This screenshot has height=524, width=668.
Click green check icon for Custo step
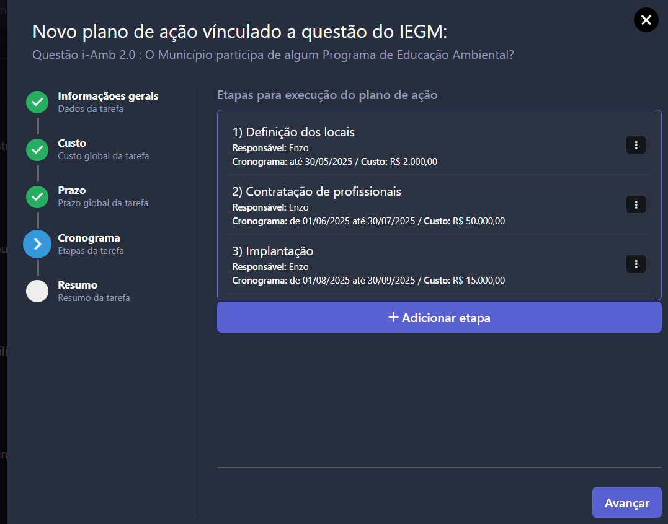coord(37,150)
